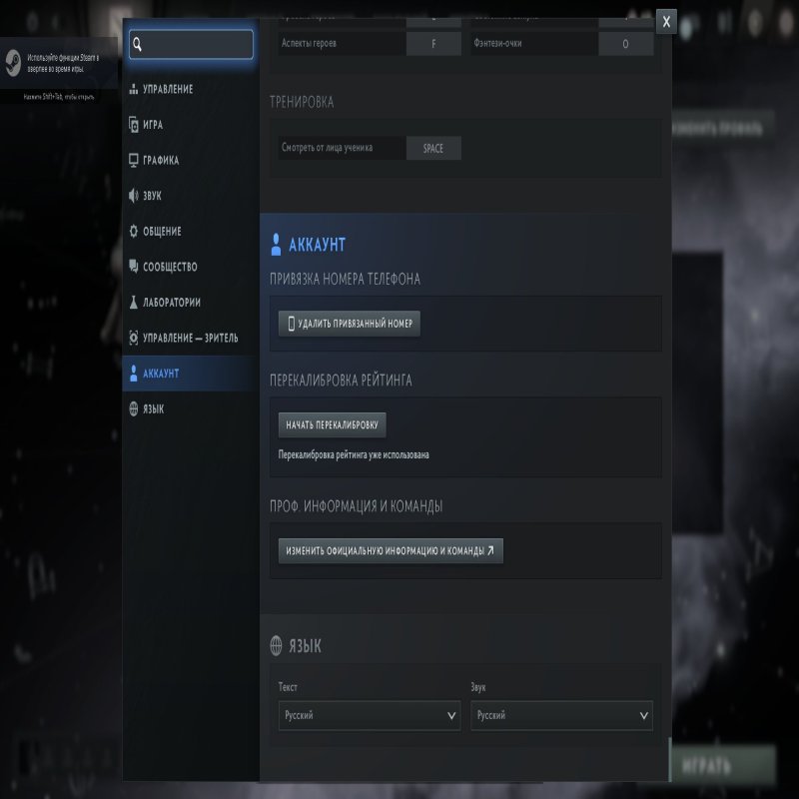The width and height of the screenshot is (799, 799).
Task: Click the magnifier icon in search box
Action: point(138,44)
